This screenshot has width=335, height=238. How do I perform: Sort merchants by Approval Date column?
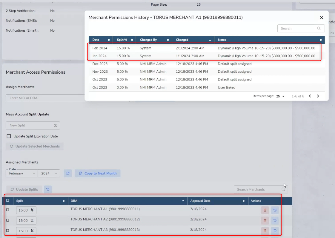244,201
